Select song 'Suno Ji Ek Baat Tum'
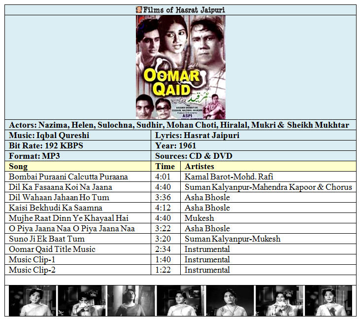Image resolution: width=359 pixels, height=319 pixels. (x=47, y=239)
